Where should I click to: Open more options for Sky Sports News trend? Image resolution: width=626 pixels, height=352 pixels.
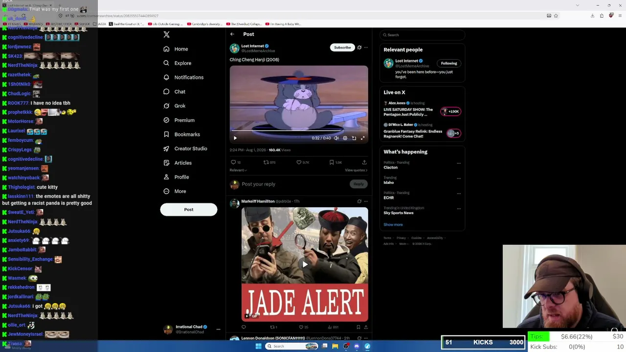click(x=459, y=209)
